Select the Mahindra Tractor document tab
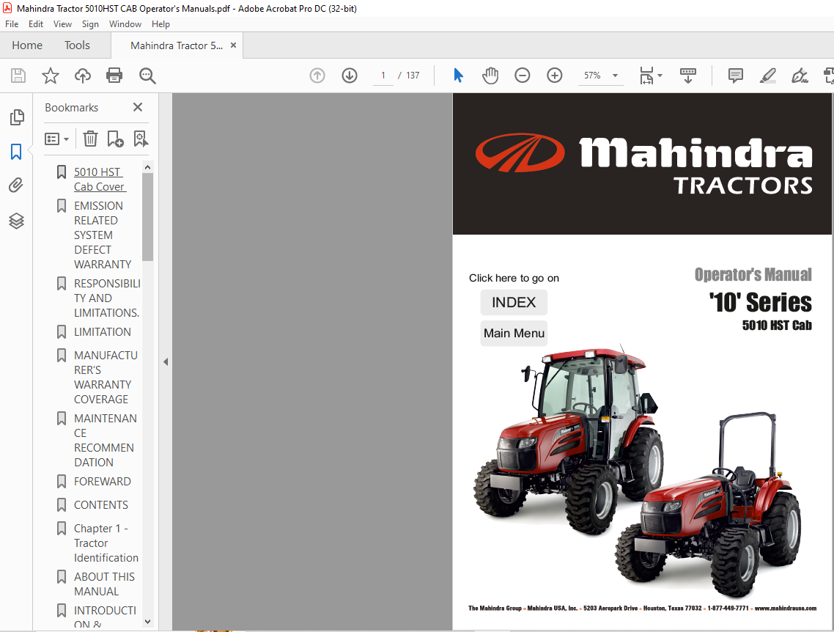 pos(177,45)
